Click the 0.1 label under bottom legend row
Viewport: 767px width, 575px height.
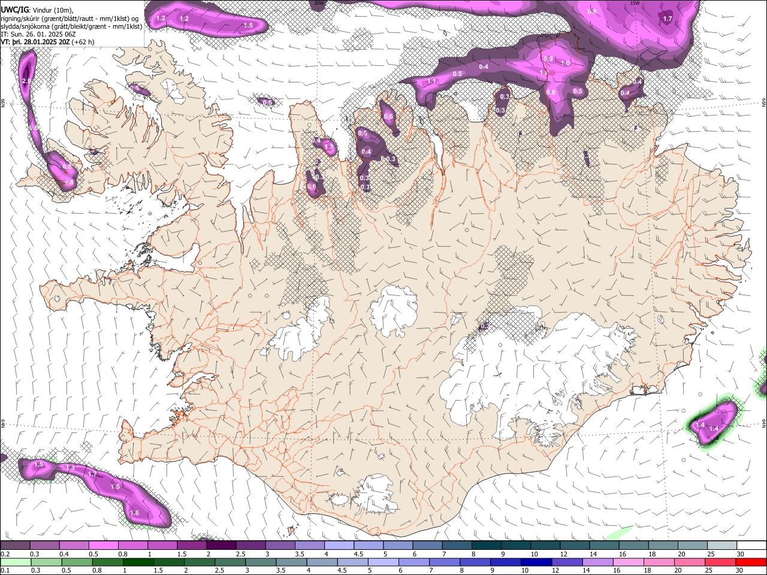tap(5, 570)
